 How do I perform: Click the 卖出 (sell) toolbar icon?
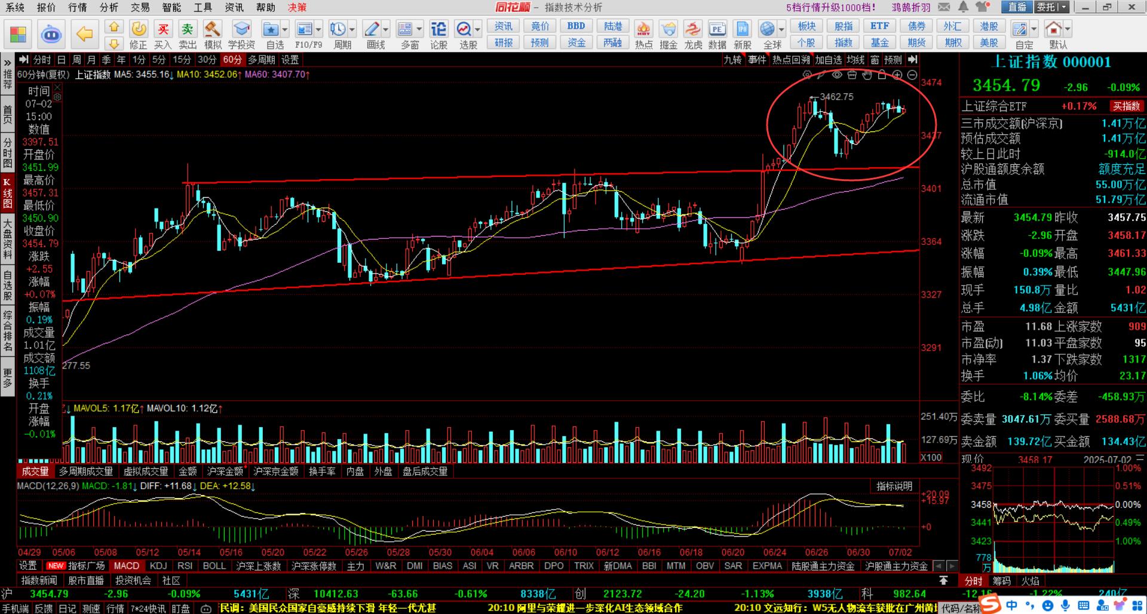pos(188,35)
